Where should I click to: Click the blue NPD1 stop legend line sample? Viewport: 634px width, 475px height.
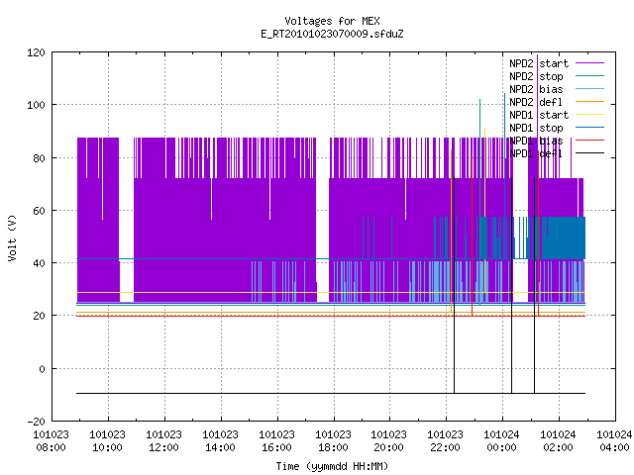click(x=590, y=128)
